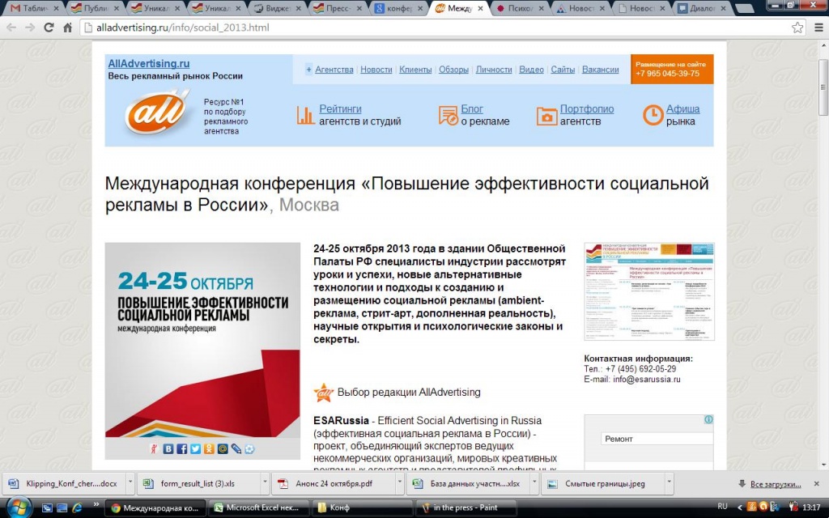Click the bar-chart Рейтинги icon
829x518 pixels.
305,115
